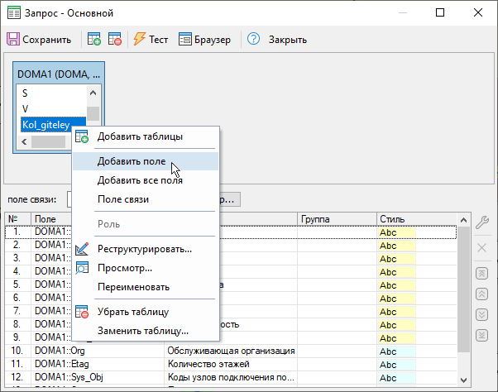Open field settings with wrench icon

[483, 221]
